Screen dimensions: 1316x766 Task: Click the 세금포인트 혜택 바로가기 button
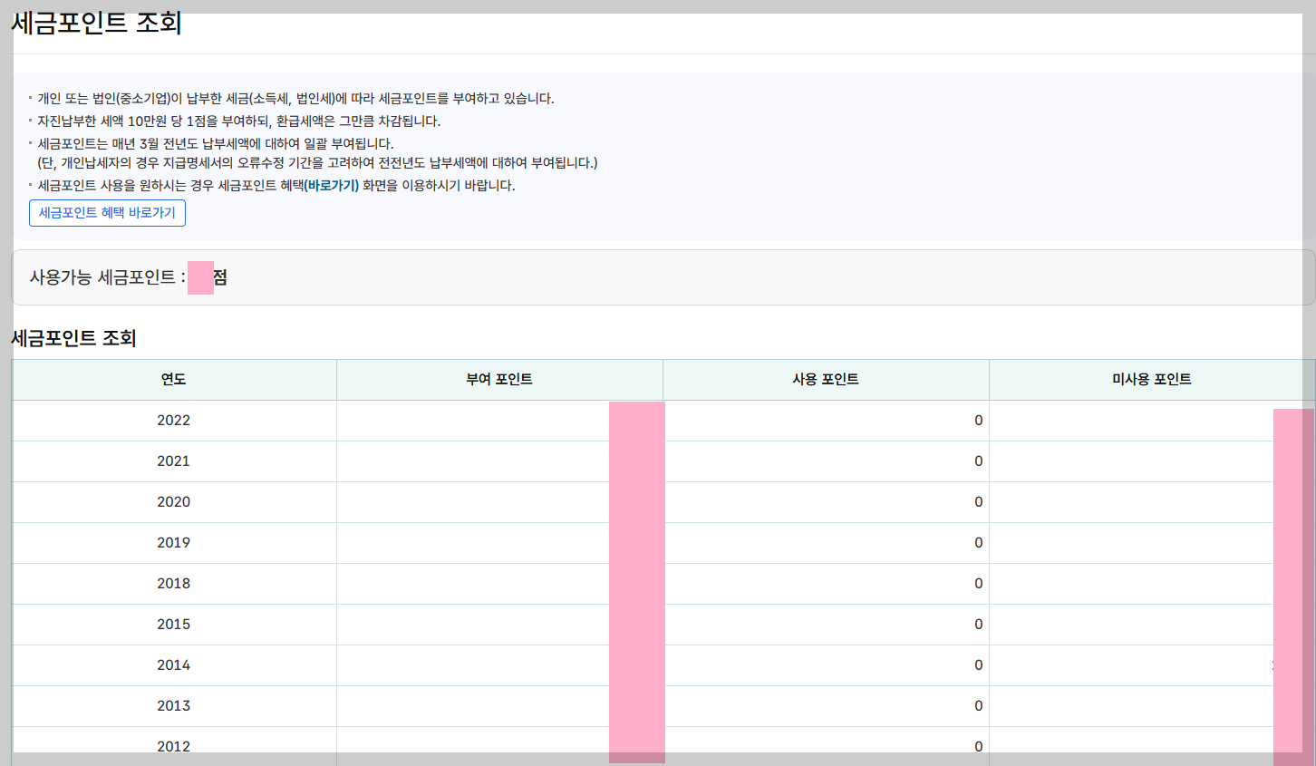pyautogui.click(x=107, y=213)
